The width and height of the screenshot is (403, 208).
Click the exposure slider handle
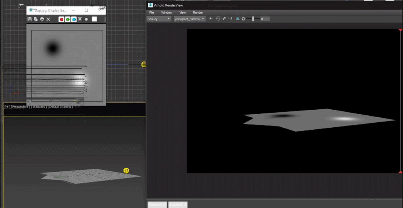click(253, 19)
